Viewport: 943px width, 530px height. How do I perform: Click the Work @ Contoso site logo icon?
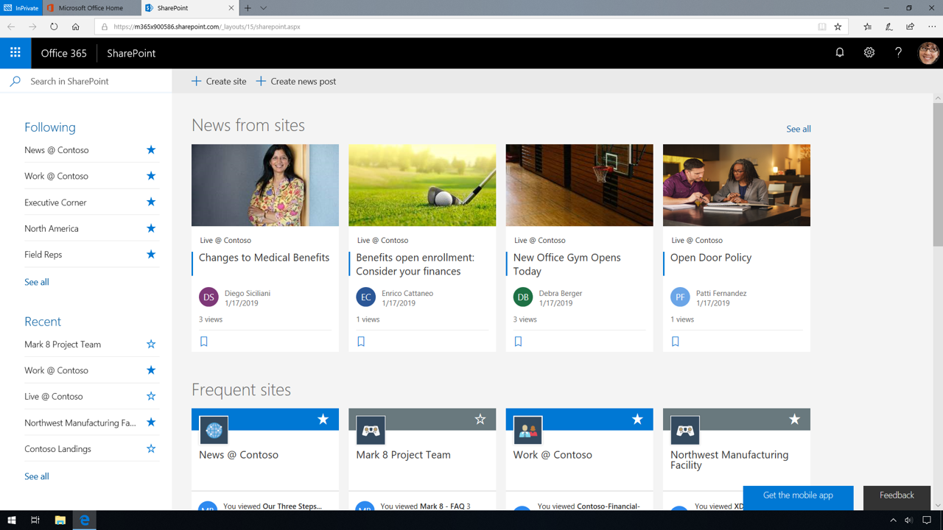527,430
